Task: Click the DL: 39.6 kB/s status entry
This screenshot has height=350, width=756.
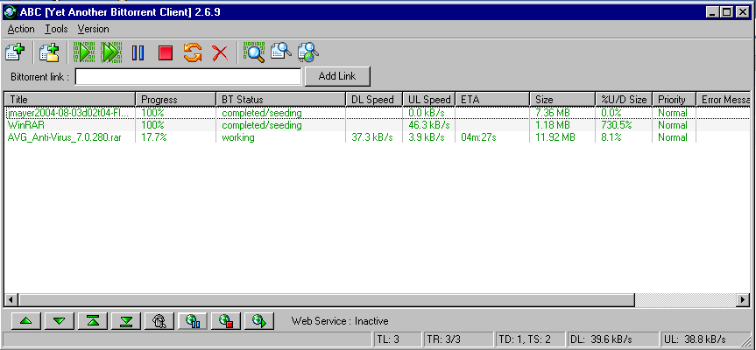Action: click(612, 339)
